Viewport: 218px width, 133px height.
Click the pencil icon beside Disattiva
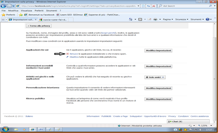[x=68, y=57]
